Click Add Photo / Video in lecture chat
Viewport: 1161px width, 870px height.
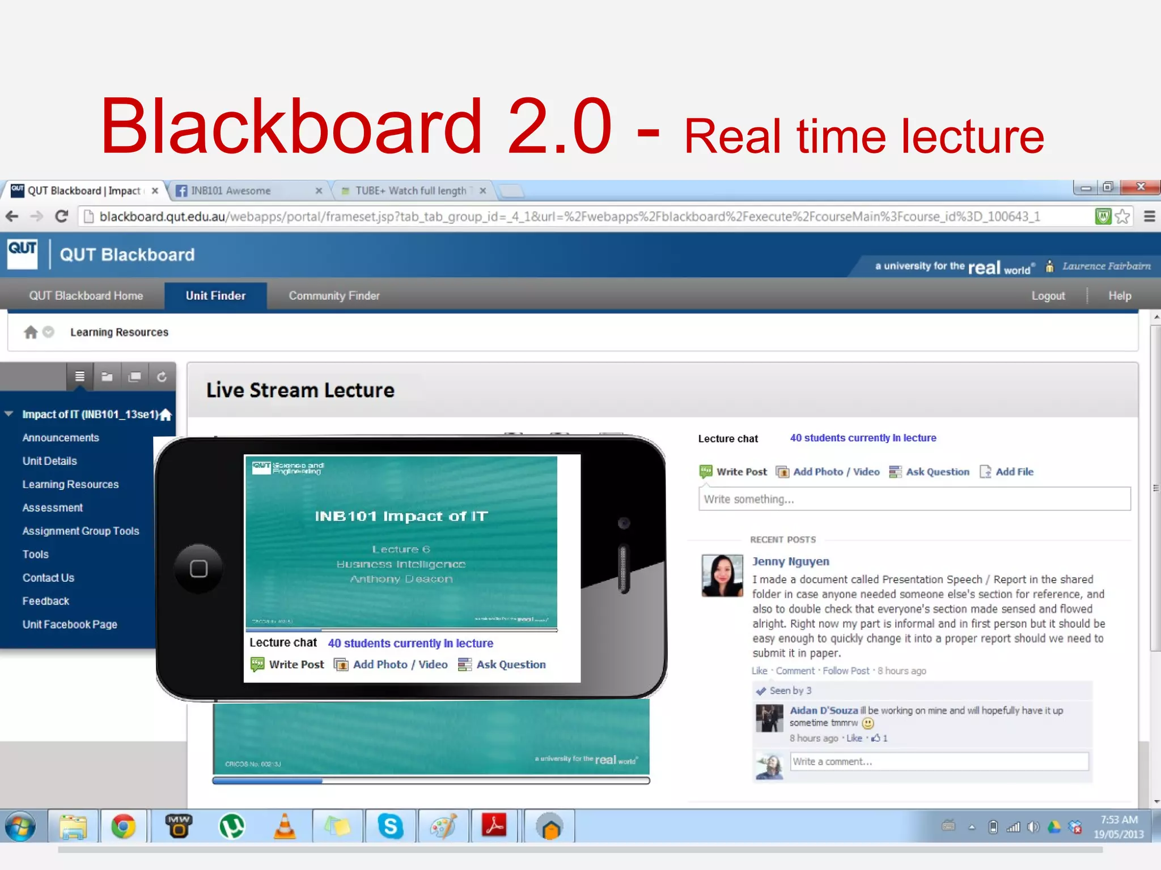(x=828, y=472)
